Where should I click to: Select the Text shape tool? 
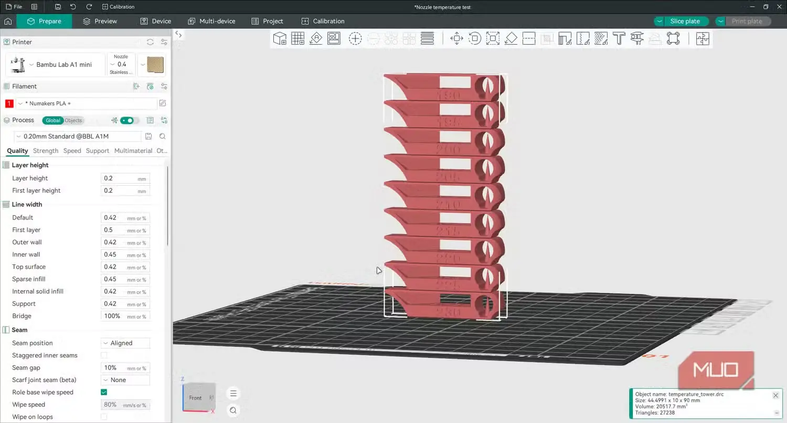[619, 38]
